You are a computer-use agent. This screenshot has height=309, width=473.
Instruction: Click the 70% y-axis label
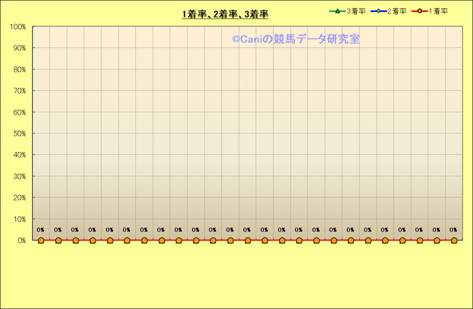19,91
